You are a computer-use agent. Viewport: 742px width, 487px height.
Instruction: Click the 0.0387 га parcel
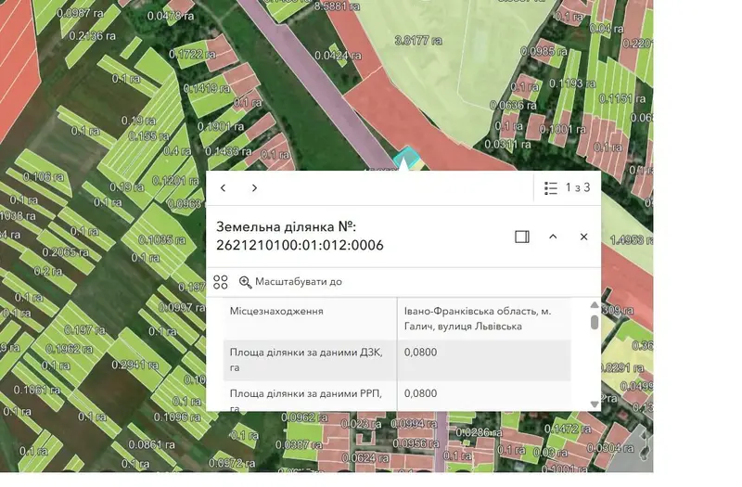click(x=299, y=445)
